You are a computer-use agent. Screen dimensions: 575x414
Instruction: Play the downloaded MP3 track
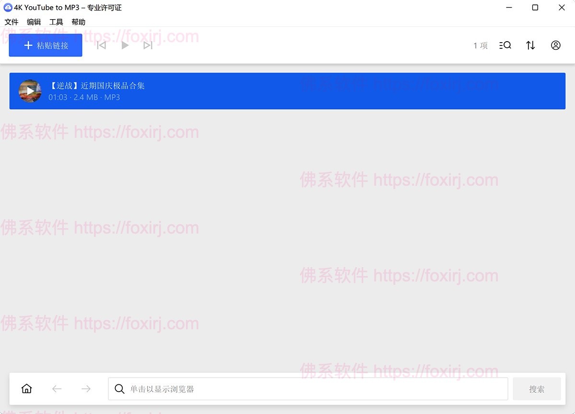pyautogui.click(x=125, y=45)
